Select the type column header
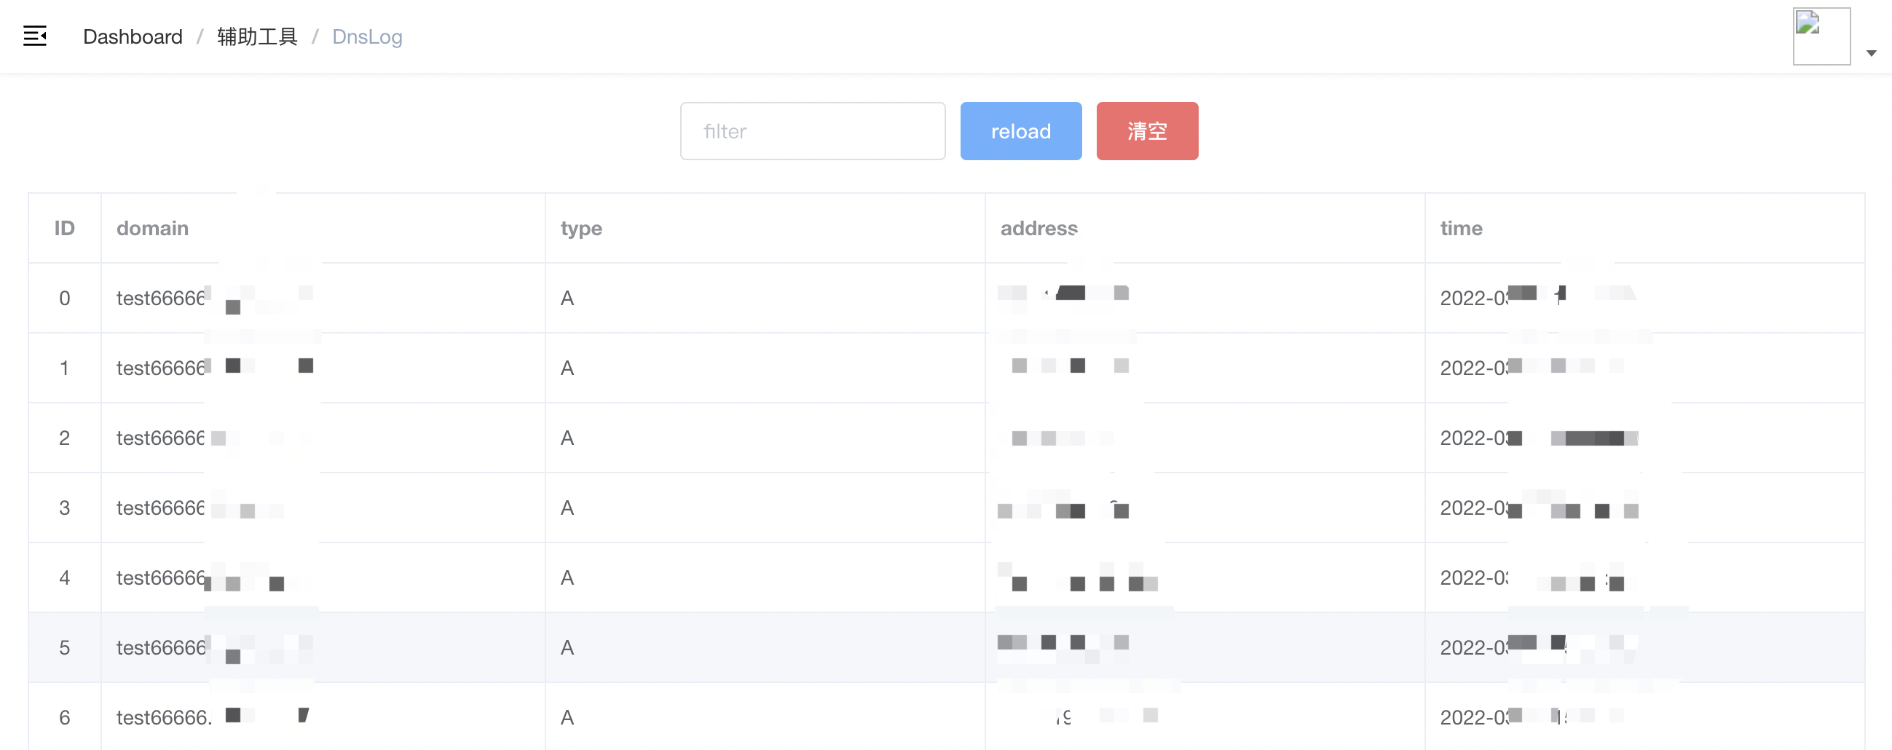Image resolution: width=1892 pixels, height=750 pixels. click(x=765, y=229)
